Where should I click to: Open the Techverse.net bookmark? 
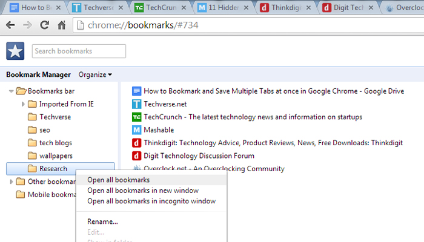[165, 104]
